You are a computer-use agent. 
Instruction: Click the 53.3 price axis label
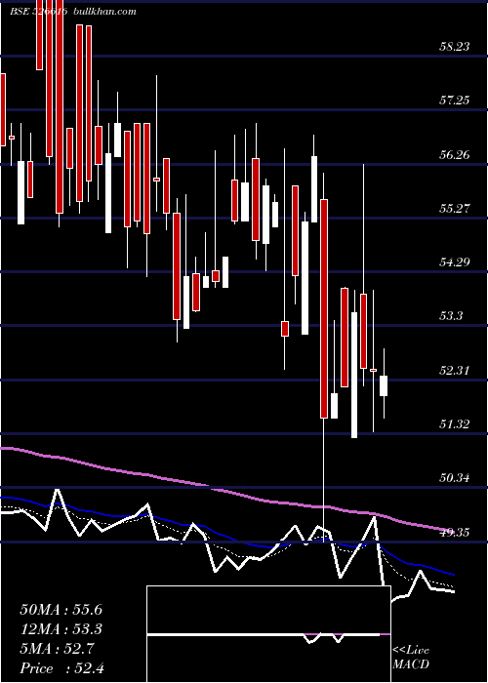coord(451,316)
